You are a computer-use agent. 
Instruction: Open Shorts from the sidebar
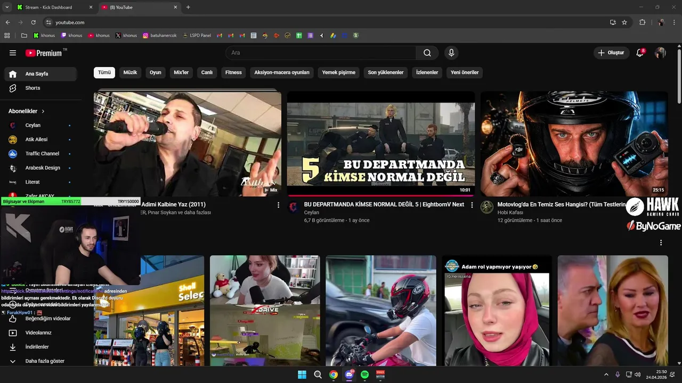pyautogui.click(x=40, y=88)
